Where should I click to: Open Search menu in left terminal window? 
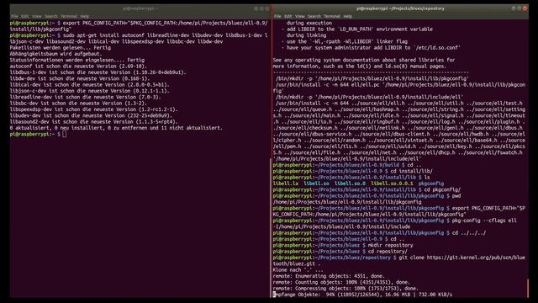click(50, 16)
